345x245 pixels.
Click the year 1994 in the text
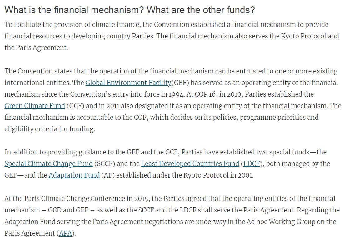pyautogui.click(x=177, y=94)
